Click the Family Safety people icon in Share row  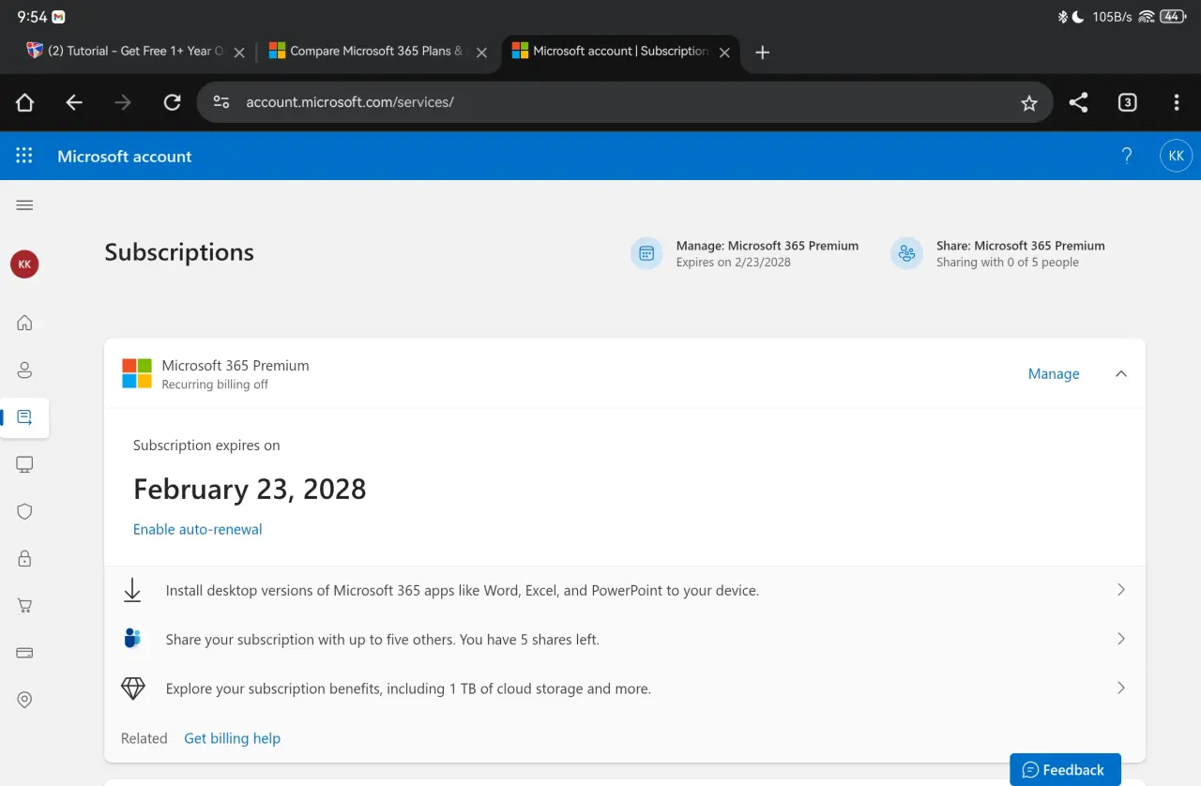point(132,639)
